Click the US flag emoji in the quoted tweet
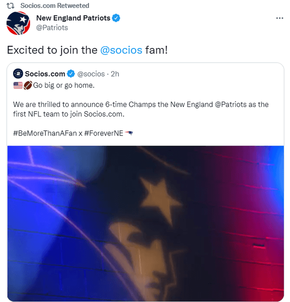Viewport: 290px width, 302px height. [18, 85]
